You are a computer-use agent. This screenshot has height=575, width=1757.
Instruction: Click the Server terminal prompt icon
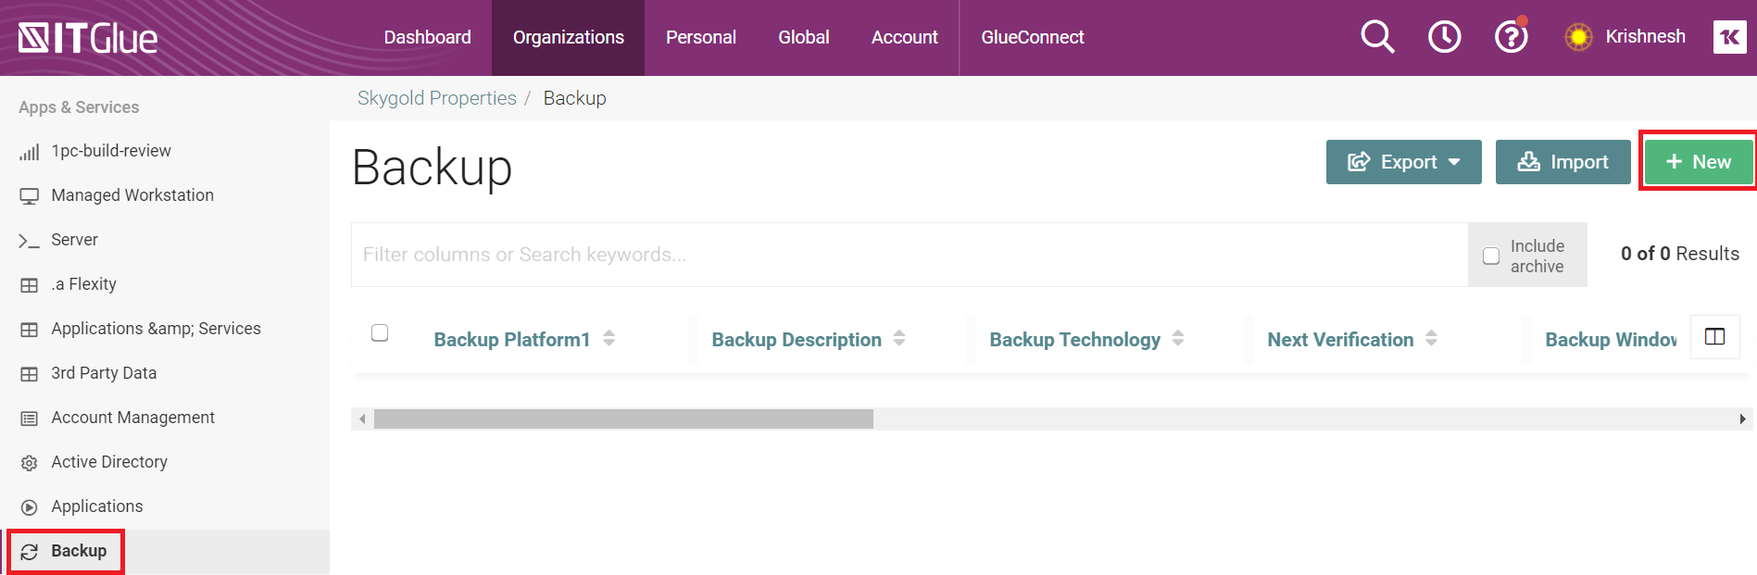point(30,241)
